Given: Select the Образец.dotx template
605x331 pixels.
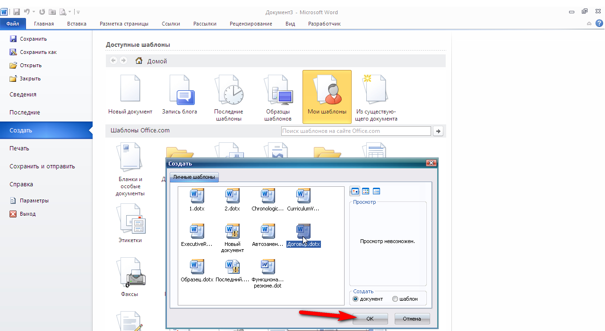Looking at the screenshot, I should click(x=197, y=271).
